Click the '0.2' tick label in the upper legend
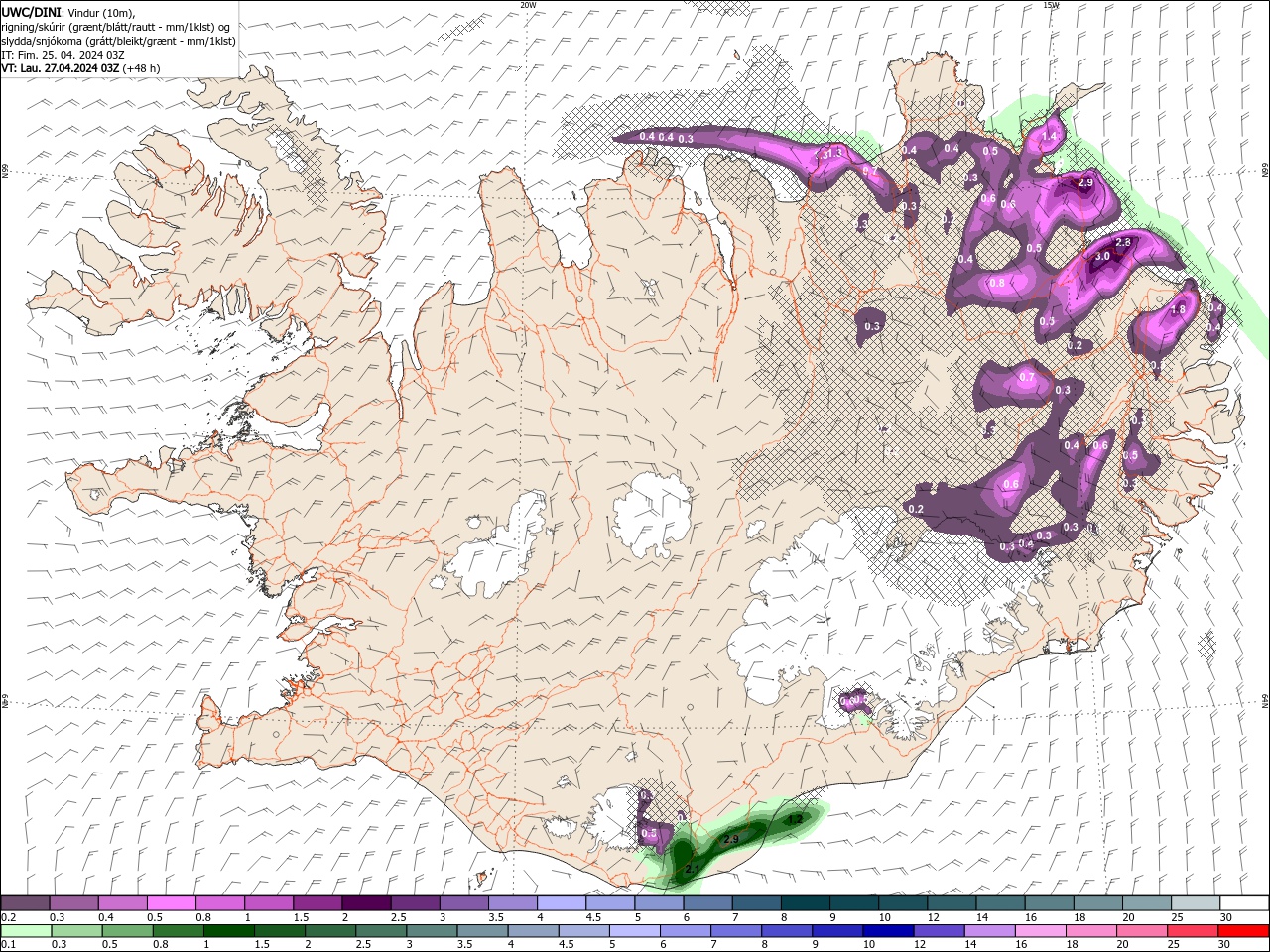Screen dimensions: 1270x952 tap(9, 917)
